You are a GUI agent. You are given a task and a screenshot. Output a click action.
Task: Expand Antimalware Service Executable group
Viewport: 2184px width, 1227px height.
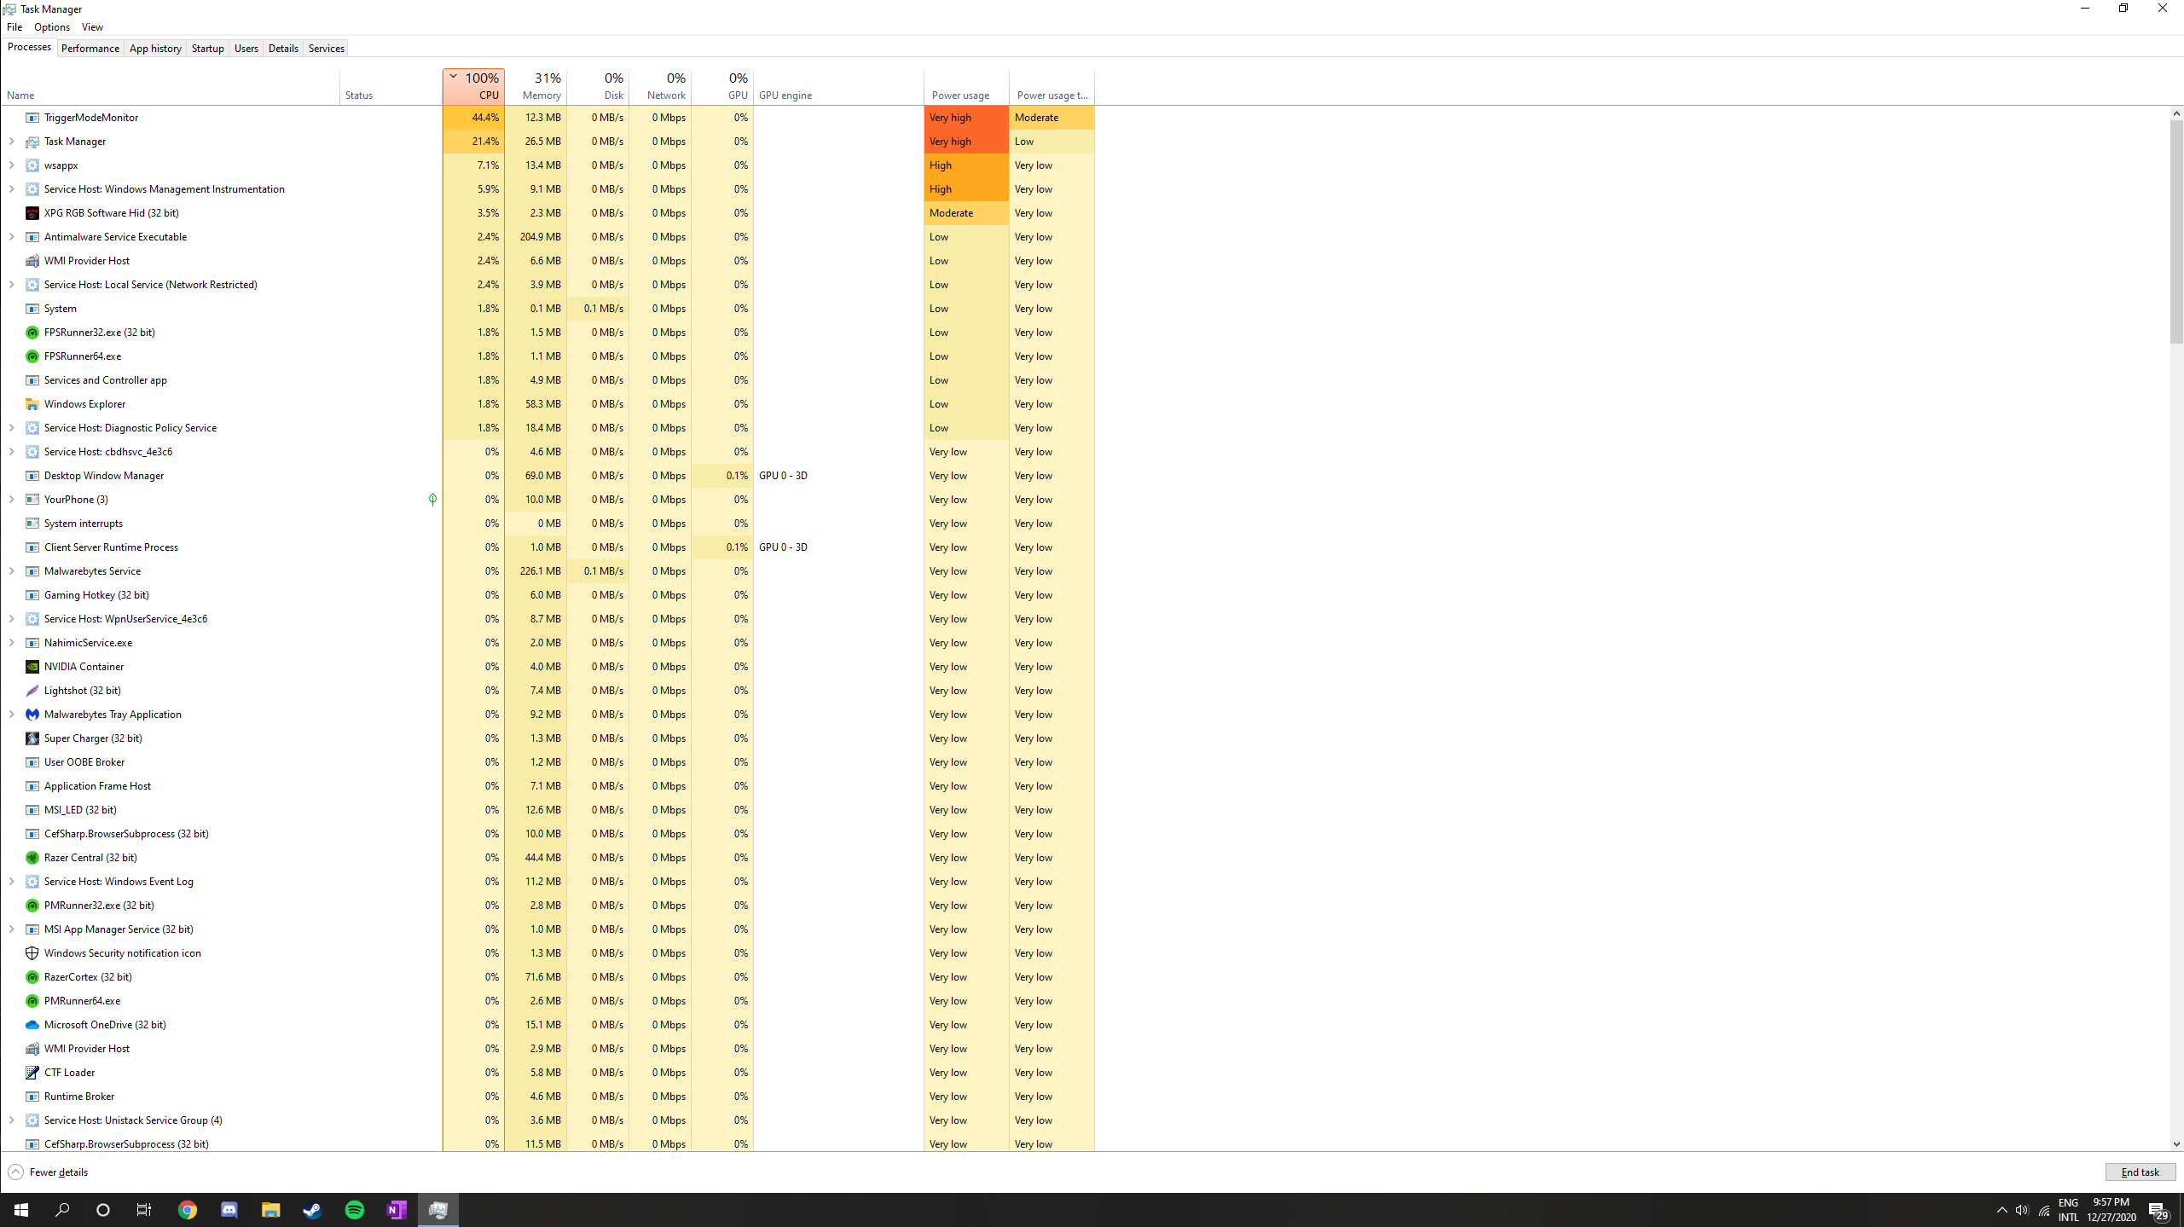point(11,237)
